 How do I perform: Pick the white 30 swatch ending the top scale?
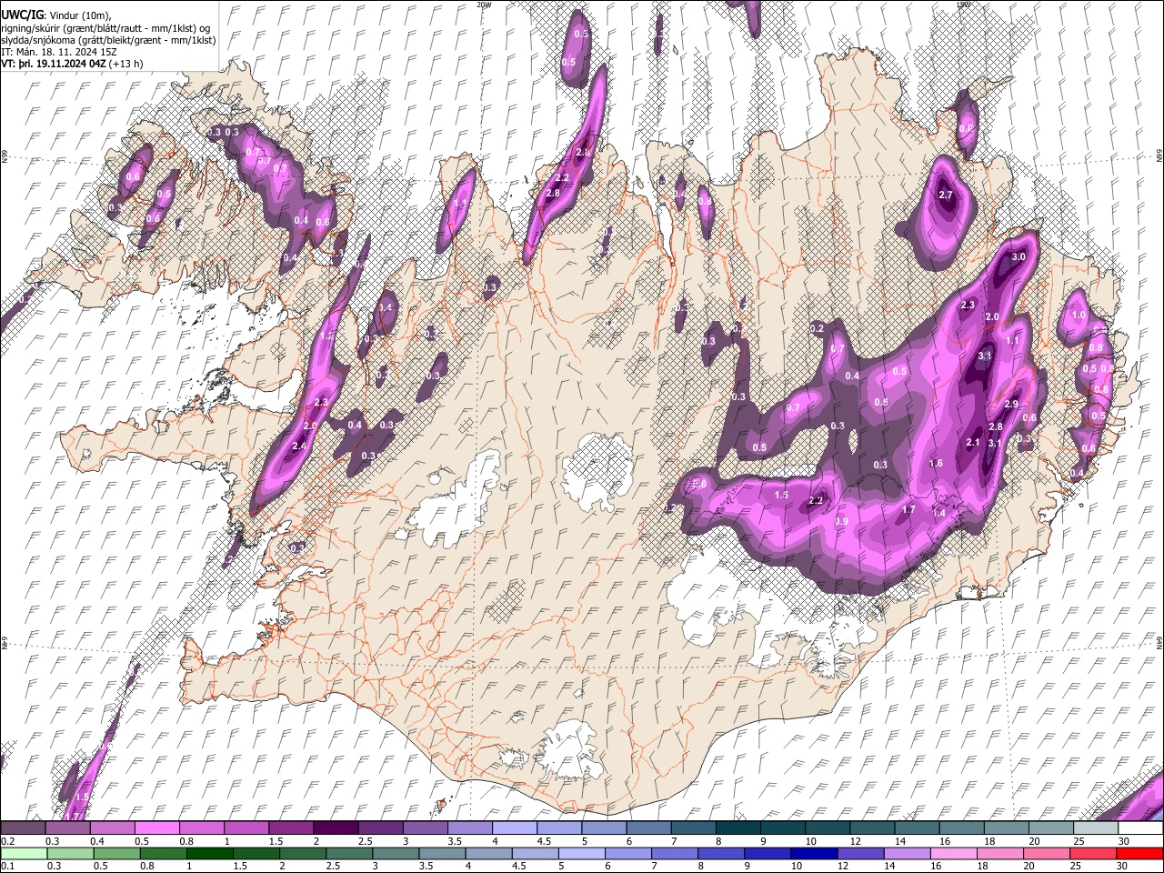[1139, 828]
